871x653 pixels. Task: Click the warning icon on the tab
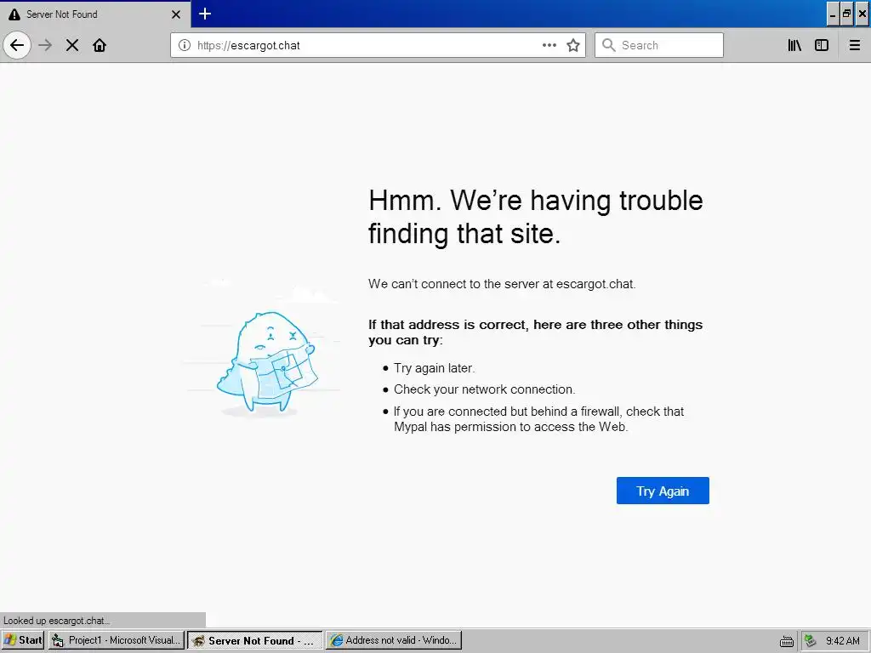[x=14, y=14]
